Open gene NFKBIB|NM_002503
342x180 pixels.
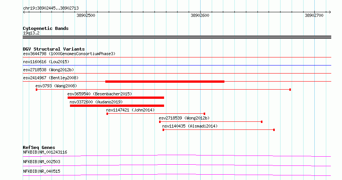pos(42,162)
